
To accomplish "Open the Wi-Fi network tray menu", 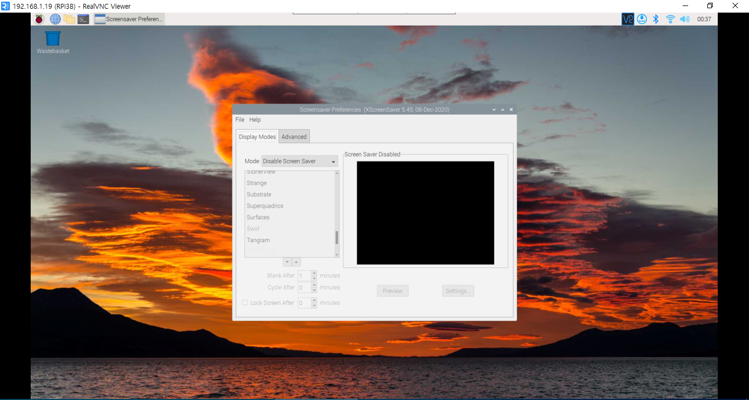I will click(x=670, y=19).
